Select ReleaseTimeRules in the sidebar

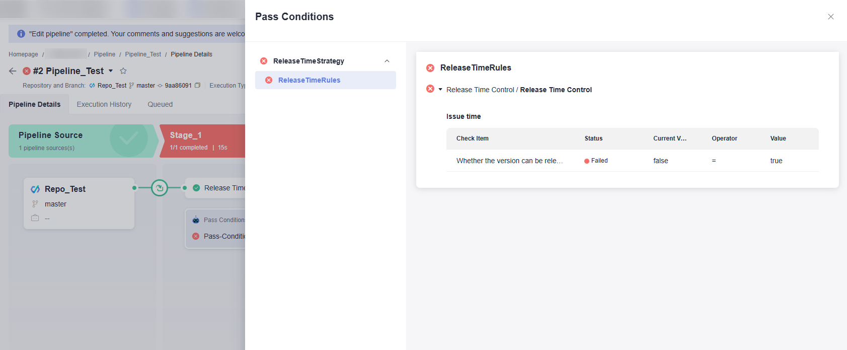click(309, 80)
